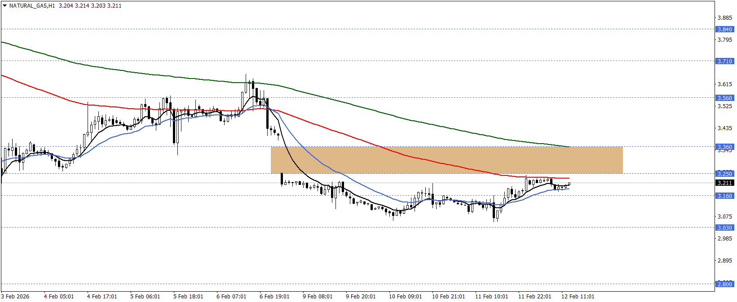Click the 3.030 price level label
The height and width of the screenshot is (302, 737).
(x=724, y=228)
